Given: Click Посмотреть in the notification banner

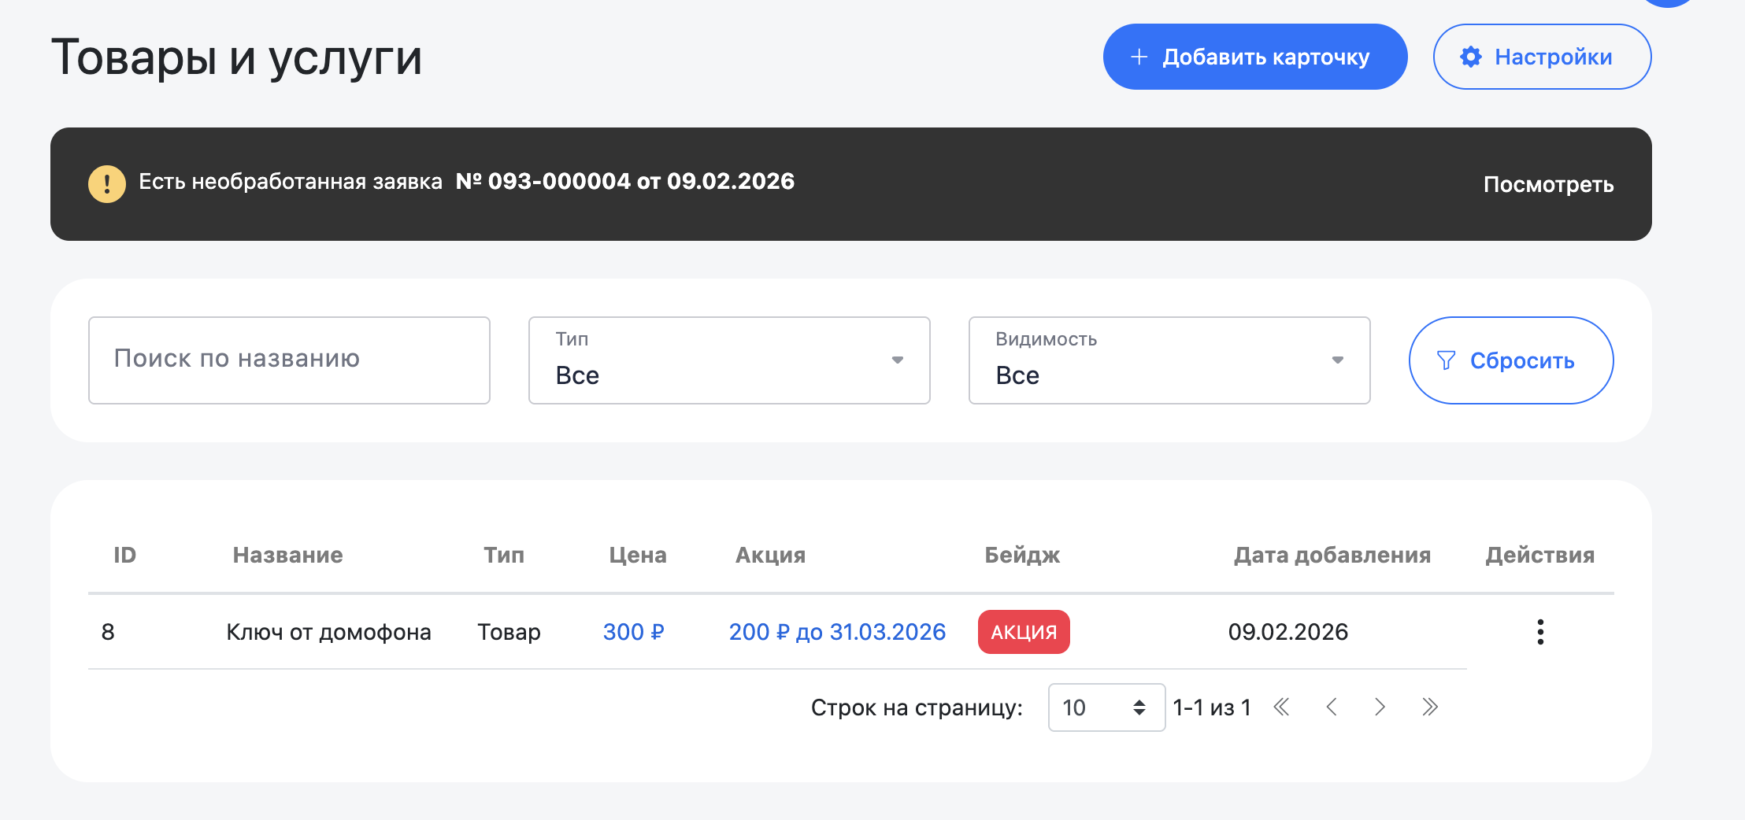Looking at the screenshot, I should (x=1548, y=184).
